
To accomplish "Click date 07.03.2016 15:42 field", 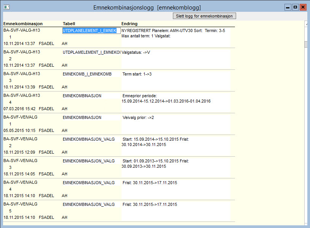I will click(x=19, y=109).
